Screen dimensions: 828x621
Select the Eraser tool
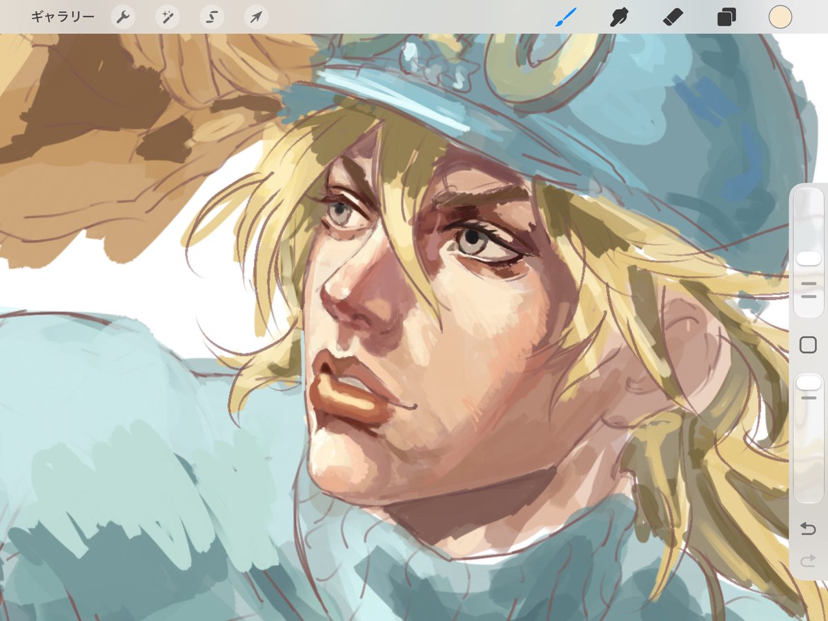click(x=673, y=17)
